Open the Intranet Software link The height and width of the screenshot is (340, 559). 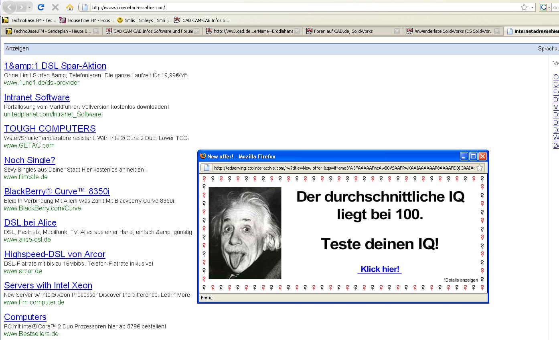click(37, 98)
